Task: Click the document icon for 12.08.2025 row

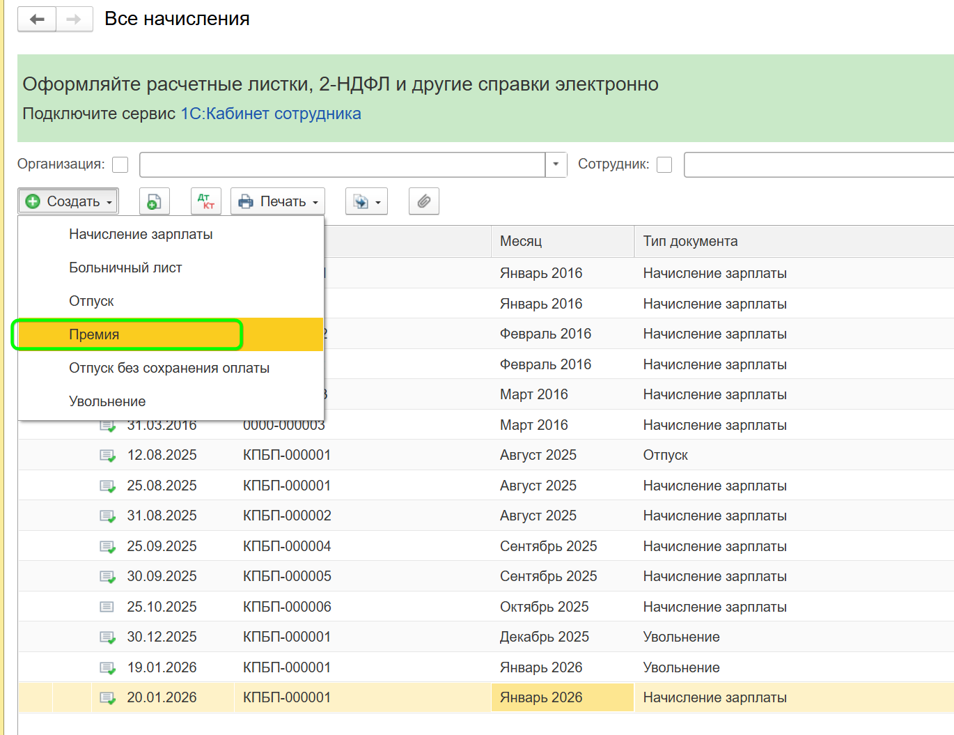Action: pos(107,456)
